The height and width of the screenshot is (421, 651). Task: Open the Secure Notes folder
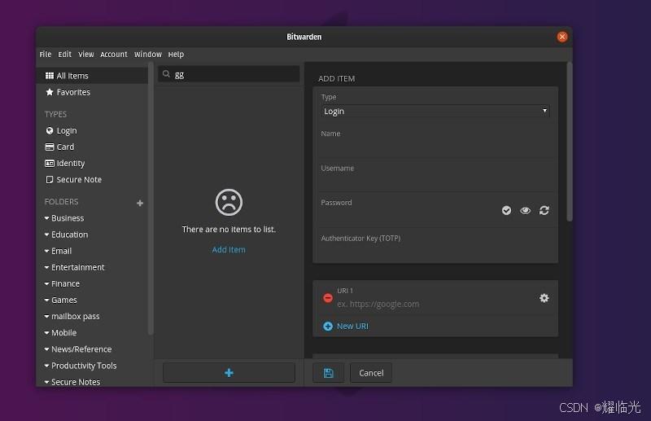pyautogui.click(x=76, y=382)
